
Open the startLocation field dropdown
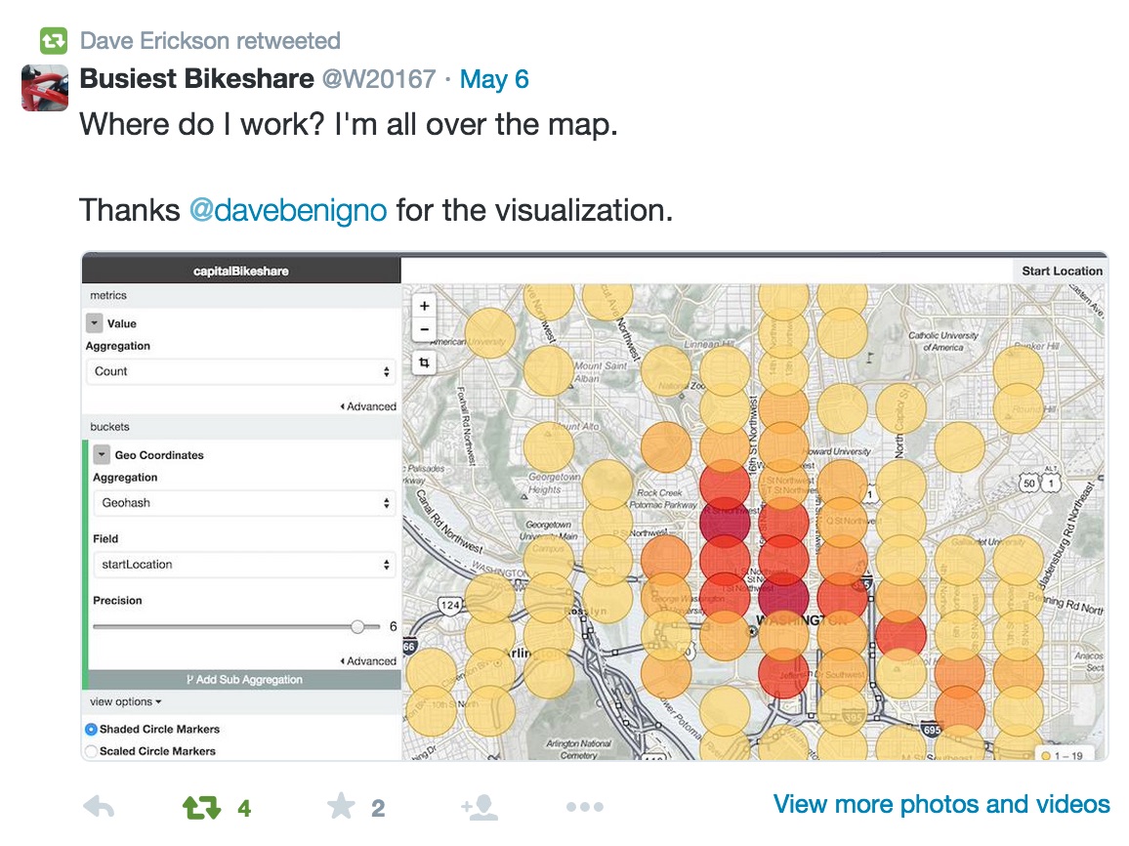pos(245,565)
